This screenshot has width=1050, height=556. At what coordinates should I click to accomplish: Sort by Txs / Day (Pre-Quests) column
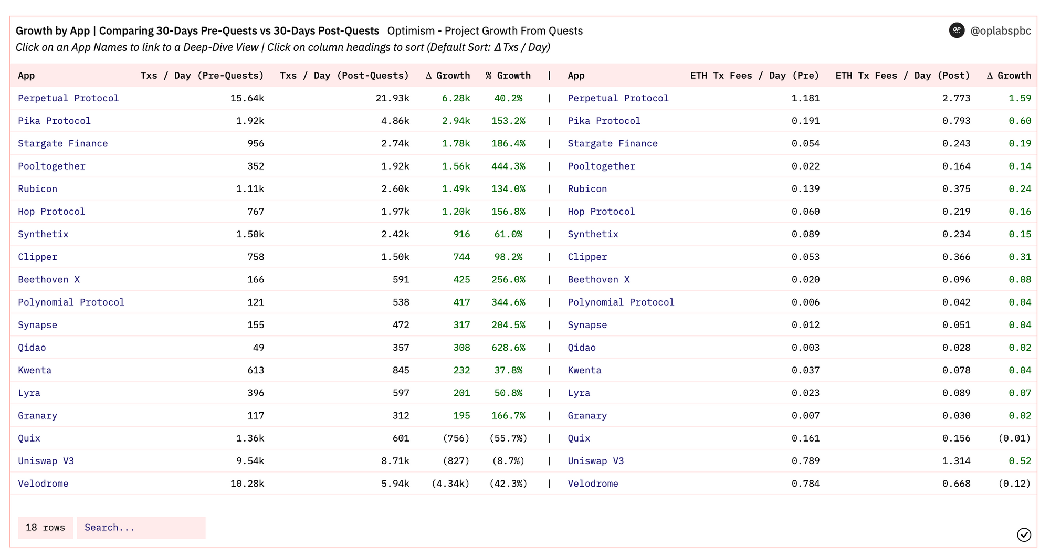(x=202, y=76)
